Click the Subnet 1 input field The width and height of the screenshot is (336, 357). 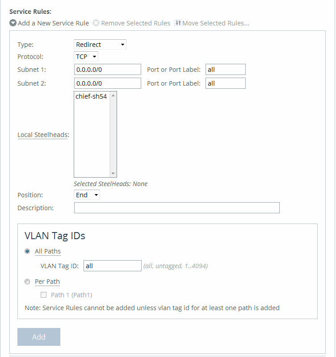[107, 70]
